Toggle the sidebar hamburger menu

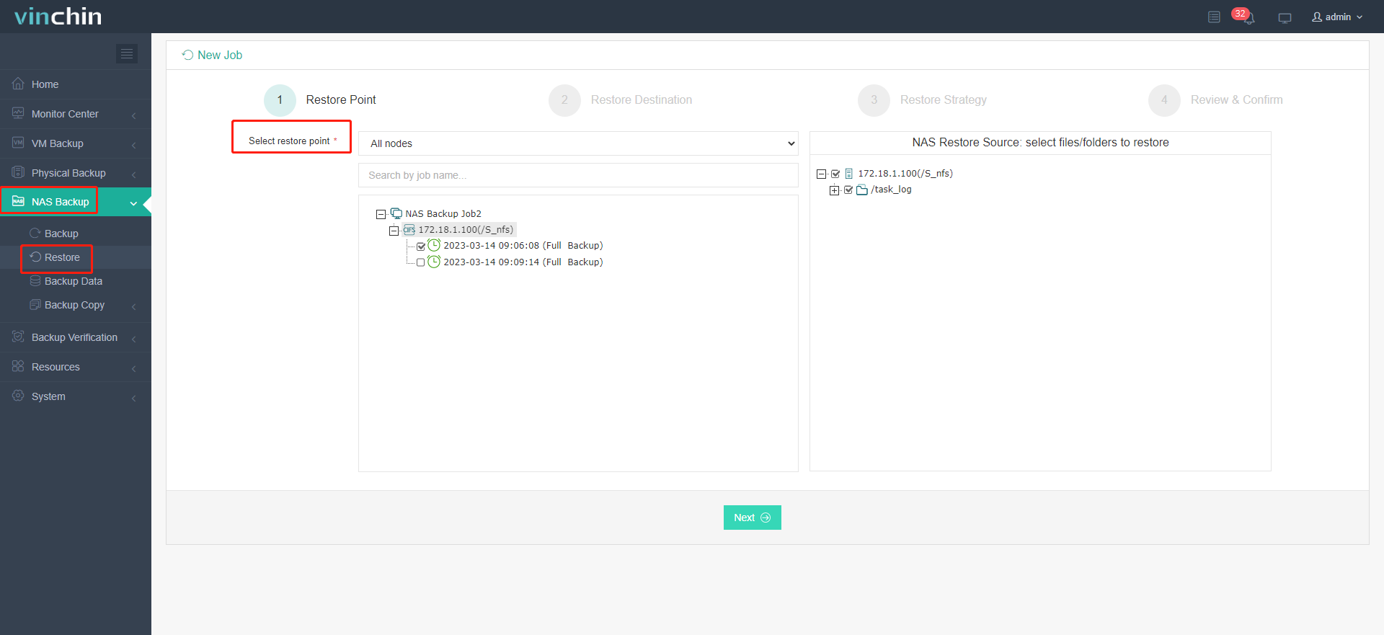tap(127, 53)
